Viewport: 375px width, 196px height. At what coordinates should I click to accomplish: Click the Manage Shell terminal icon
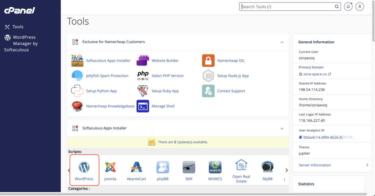pyautogui.click(x=143, y=106)
